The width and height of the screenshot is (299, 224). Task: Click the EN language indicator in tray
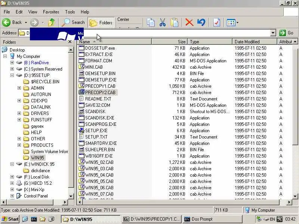tap(272, 219)
